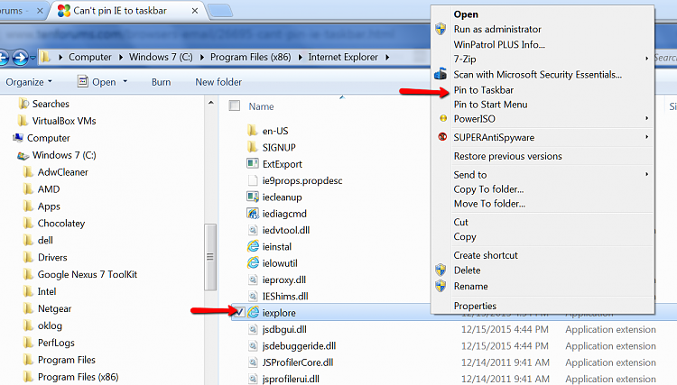Click the ExtExport application icon
The image size is (677, 385).
(x=253, y=163)
